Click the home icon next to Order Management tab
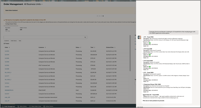Image resolution: width=201 pixels, height=108 pixels. click(3, 106)
